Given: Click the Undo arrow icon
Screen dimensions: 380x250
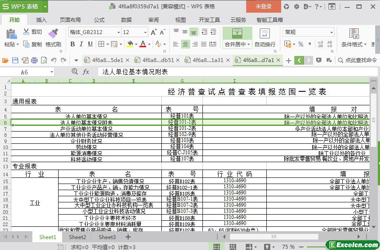Looking at the screenshot, I should tap(54, 60).
